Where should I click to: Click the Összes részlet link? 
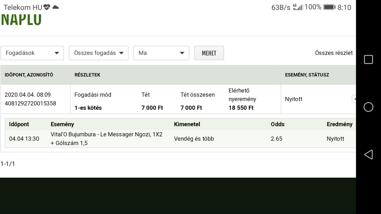pyautogui.click(x=334, y=53)
